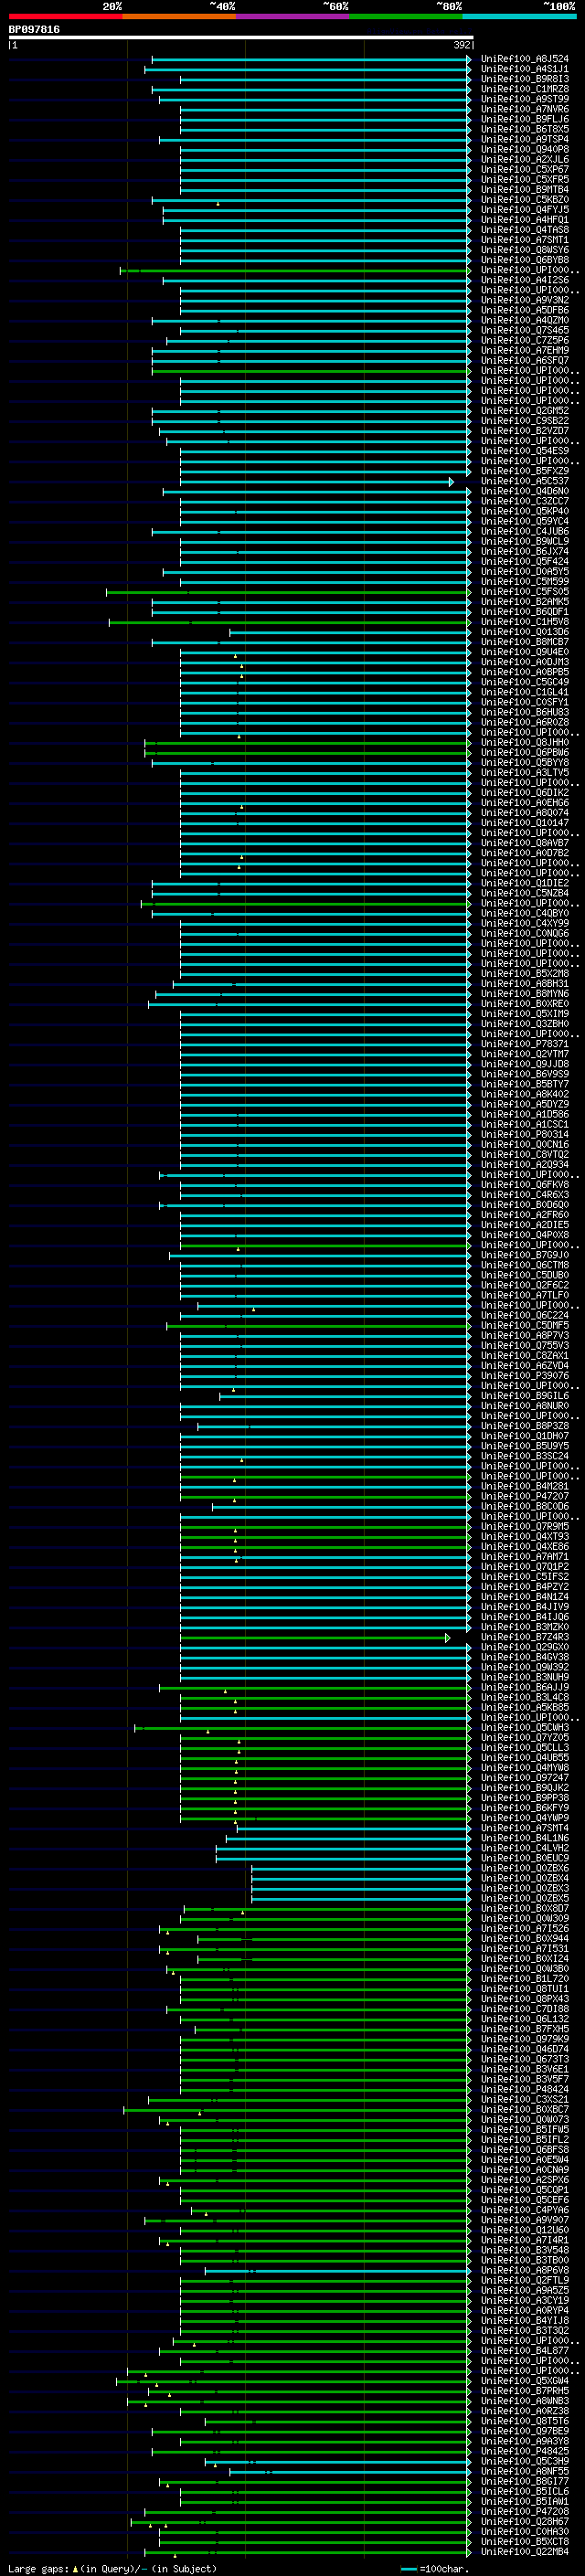
Task: Select the UniRef100_Q4TAS8 label
Action: [x=524, y=230]
